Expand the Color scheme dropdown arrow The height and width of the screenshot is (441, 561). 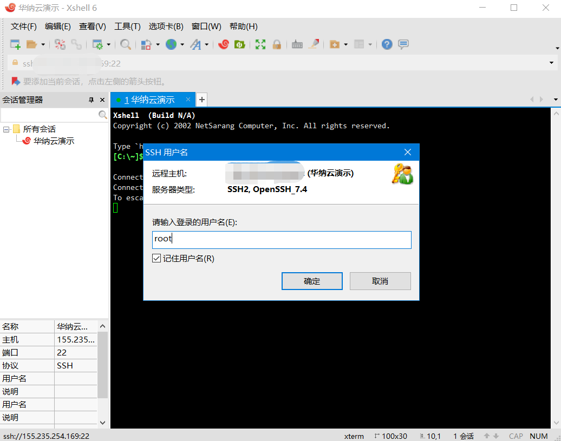[158, 45]
